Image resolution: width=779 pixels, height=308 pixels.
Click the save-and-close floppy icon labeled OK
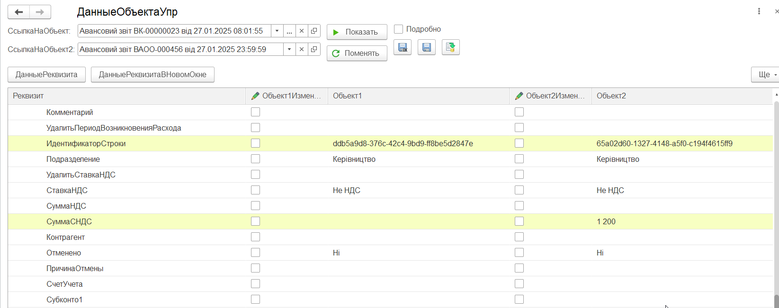point(403,47)
